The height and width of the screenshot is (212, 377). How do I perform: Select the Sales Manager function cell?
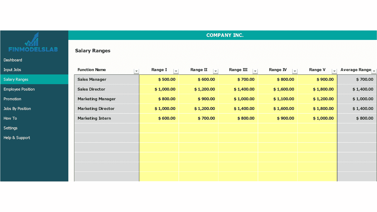107,79
